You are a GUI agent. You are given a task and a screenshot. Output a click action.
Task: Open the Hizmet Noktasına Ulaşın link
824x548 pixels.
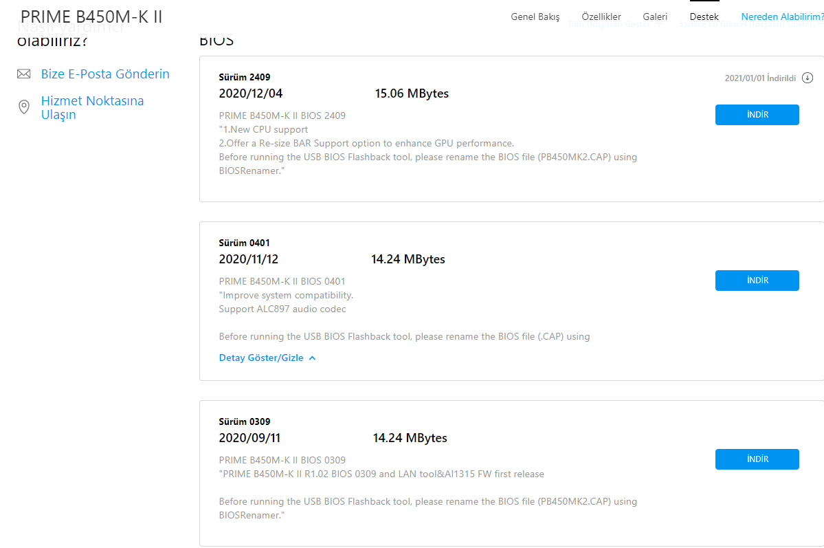[x=93, y=107]
